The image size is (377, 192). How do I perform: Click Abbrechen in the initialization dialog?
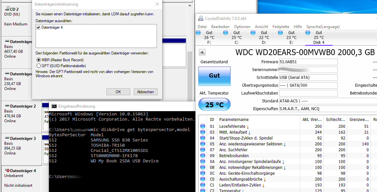tap(146, 92)
